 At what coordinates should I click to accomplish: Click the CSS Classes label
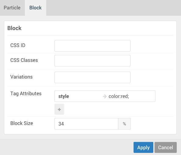[24, 60]
